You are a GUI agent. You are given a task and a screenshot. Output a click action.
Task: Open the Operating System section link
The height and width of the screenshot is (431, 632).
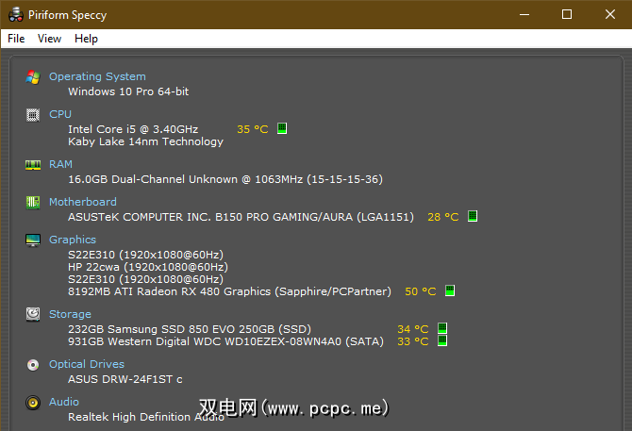(97, 76)
